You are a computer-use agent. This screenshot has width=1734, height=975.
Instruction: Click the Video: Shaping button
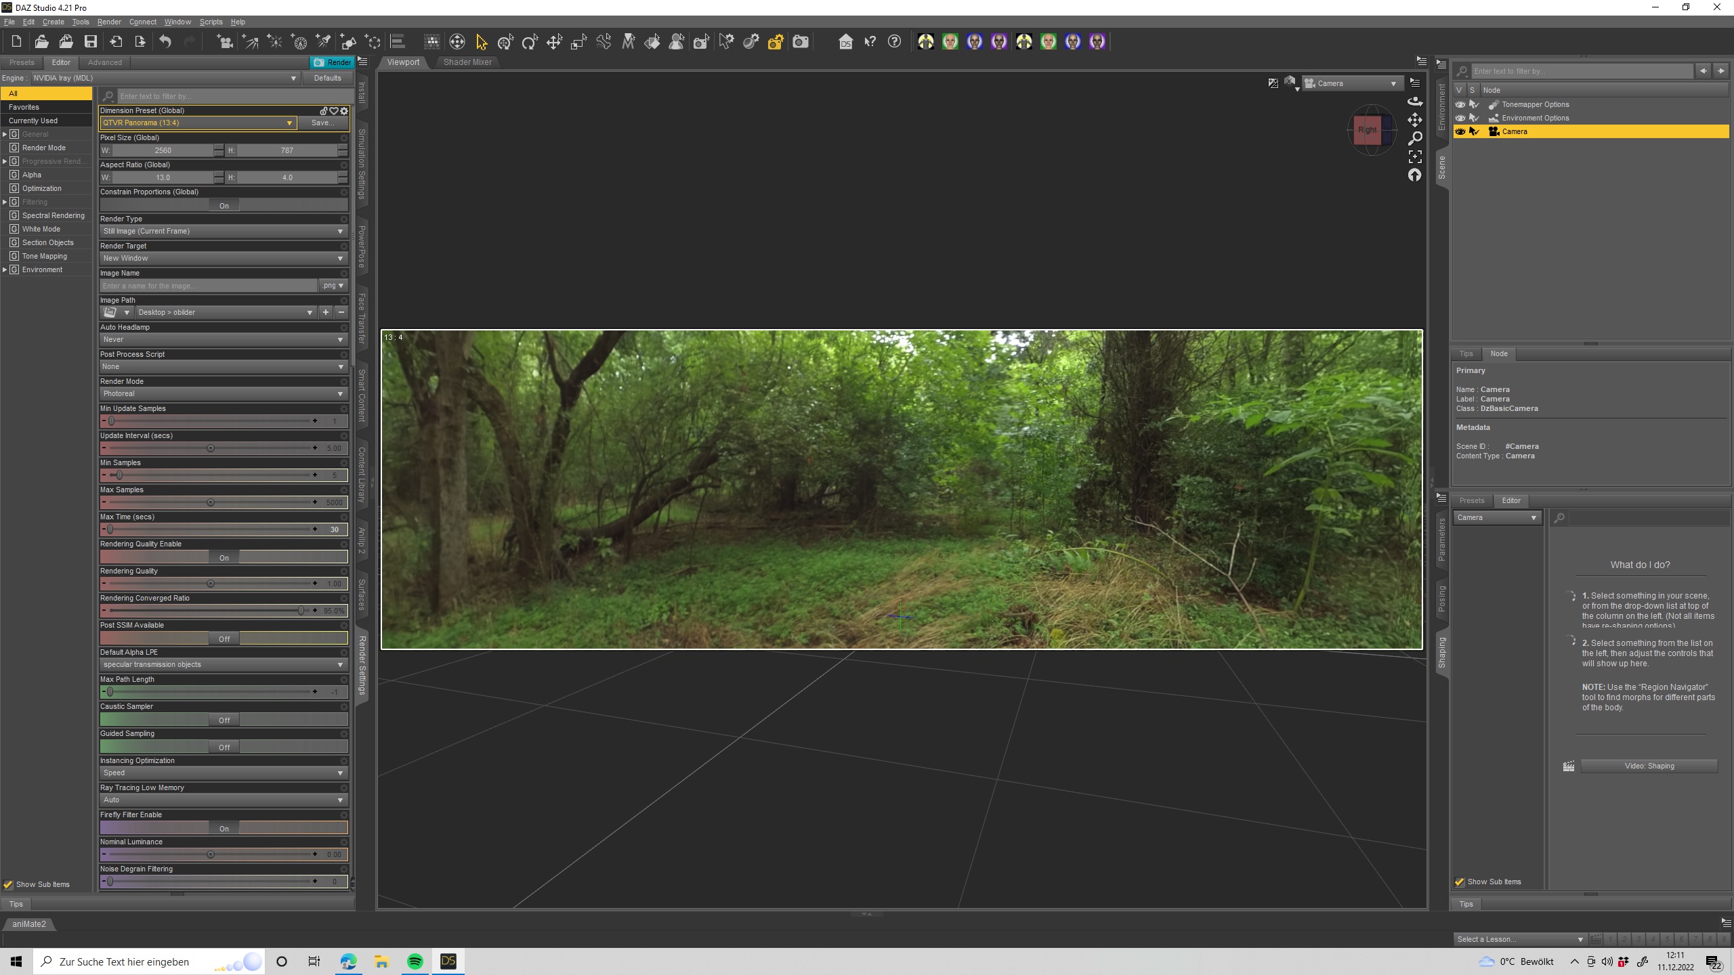pos(1649,766)
